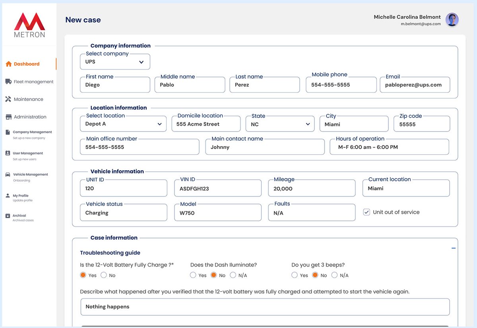The height and width of the screenshot is (328, 477).
Task: Click the VIN ID field
Action: click(218, 188)
